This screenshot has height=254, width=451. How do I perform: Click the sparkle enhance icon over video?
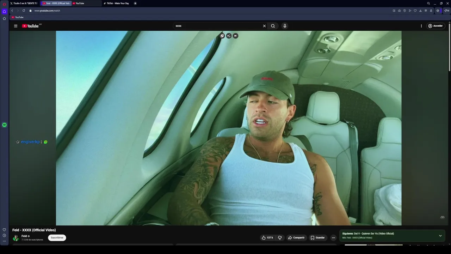229,36
